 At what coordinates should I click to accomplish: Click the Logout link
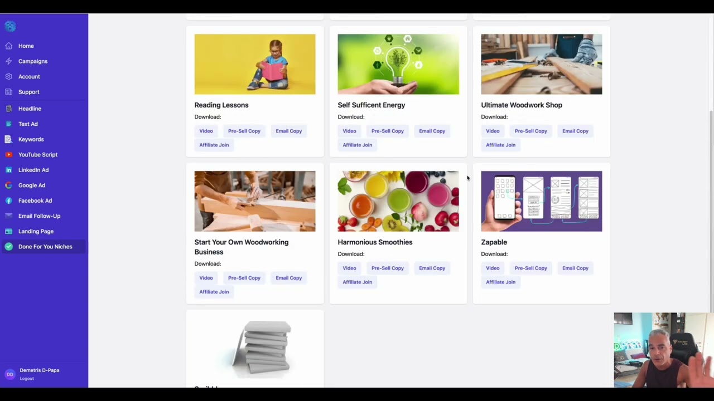tap(27, 379)
